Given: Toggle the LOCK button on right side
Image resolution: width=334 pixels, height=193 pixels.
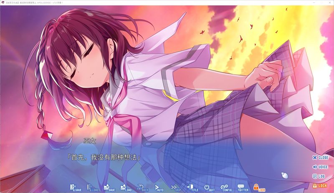Looking at the screenshot, I should point(320,185).
